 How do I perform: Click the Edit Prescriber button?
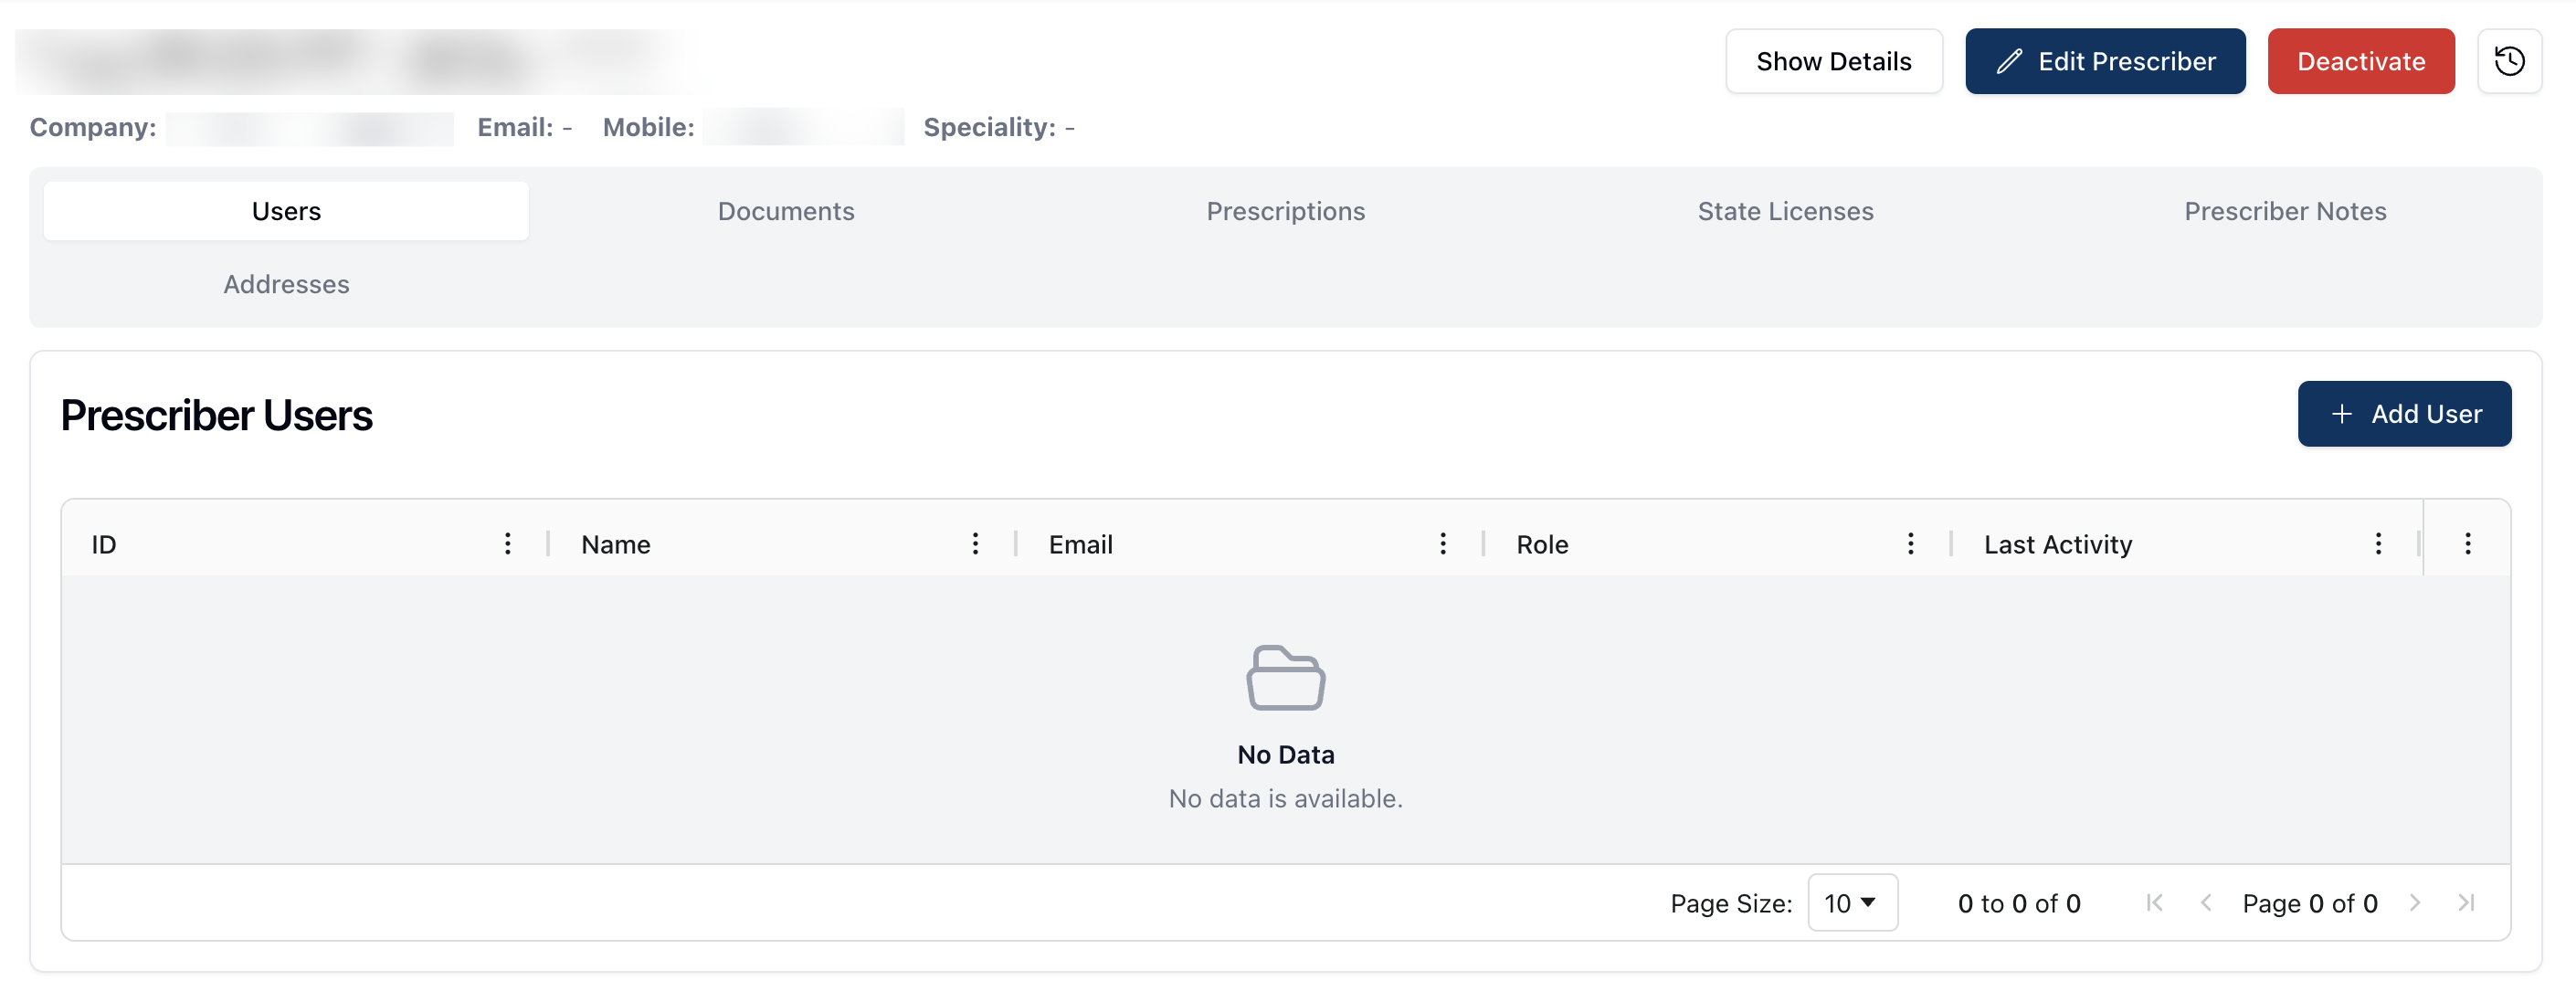click(x=2104, y=61)
